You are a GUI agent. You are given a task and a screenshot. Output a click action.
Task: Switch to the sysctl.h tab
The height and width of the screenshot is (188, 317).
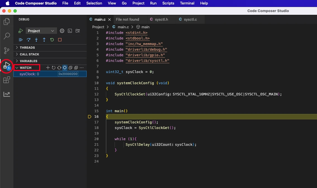161,19
